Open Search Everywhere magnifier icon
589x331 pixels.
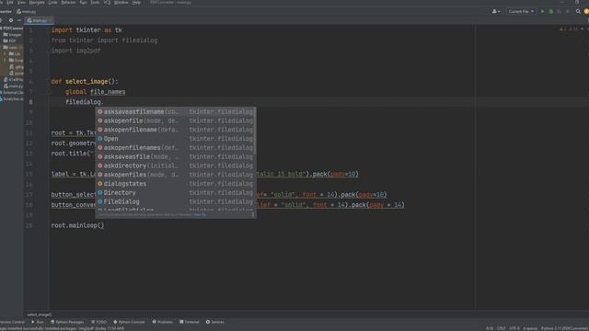578,12
